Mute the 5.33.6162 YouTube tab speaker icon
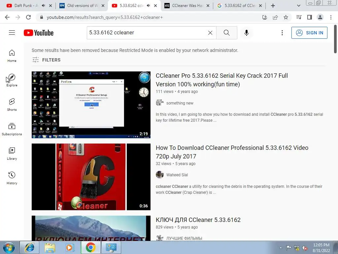338x254 pixels. (148, 6)
